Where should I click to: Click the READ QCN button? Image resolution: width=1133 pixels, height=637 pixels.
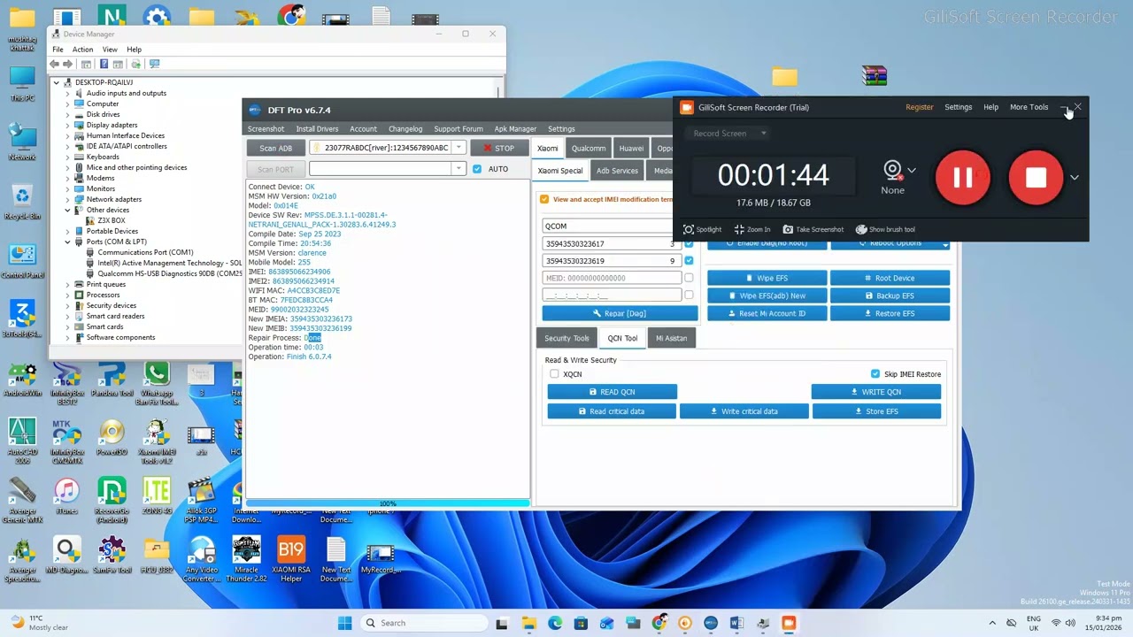[612, 392]
